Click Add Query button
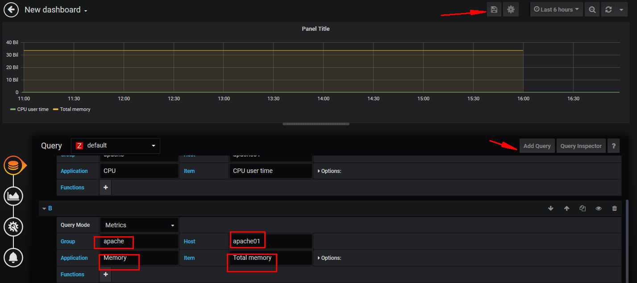 [537, 146]
